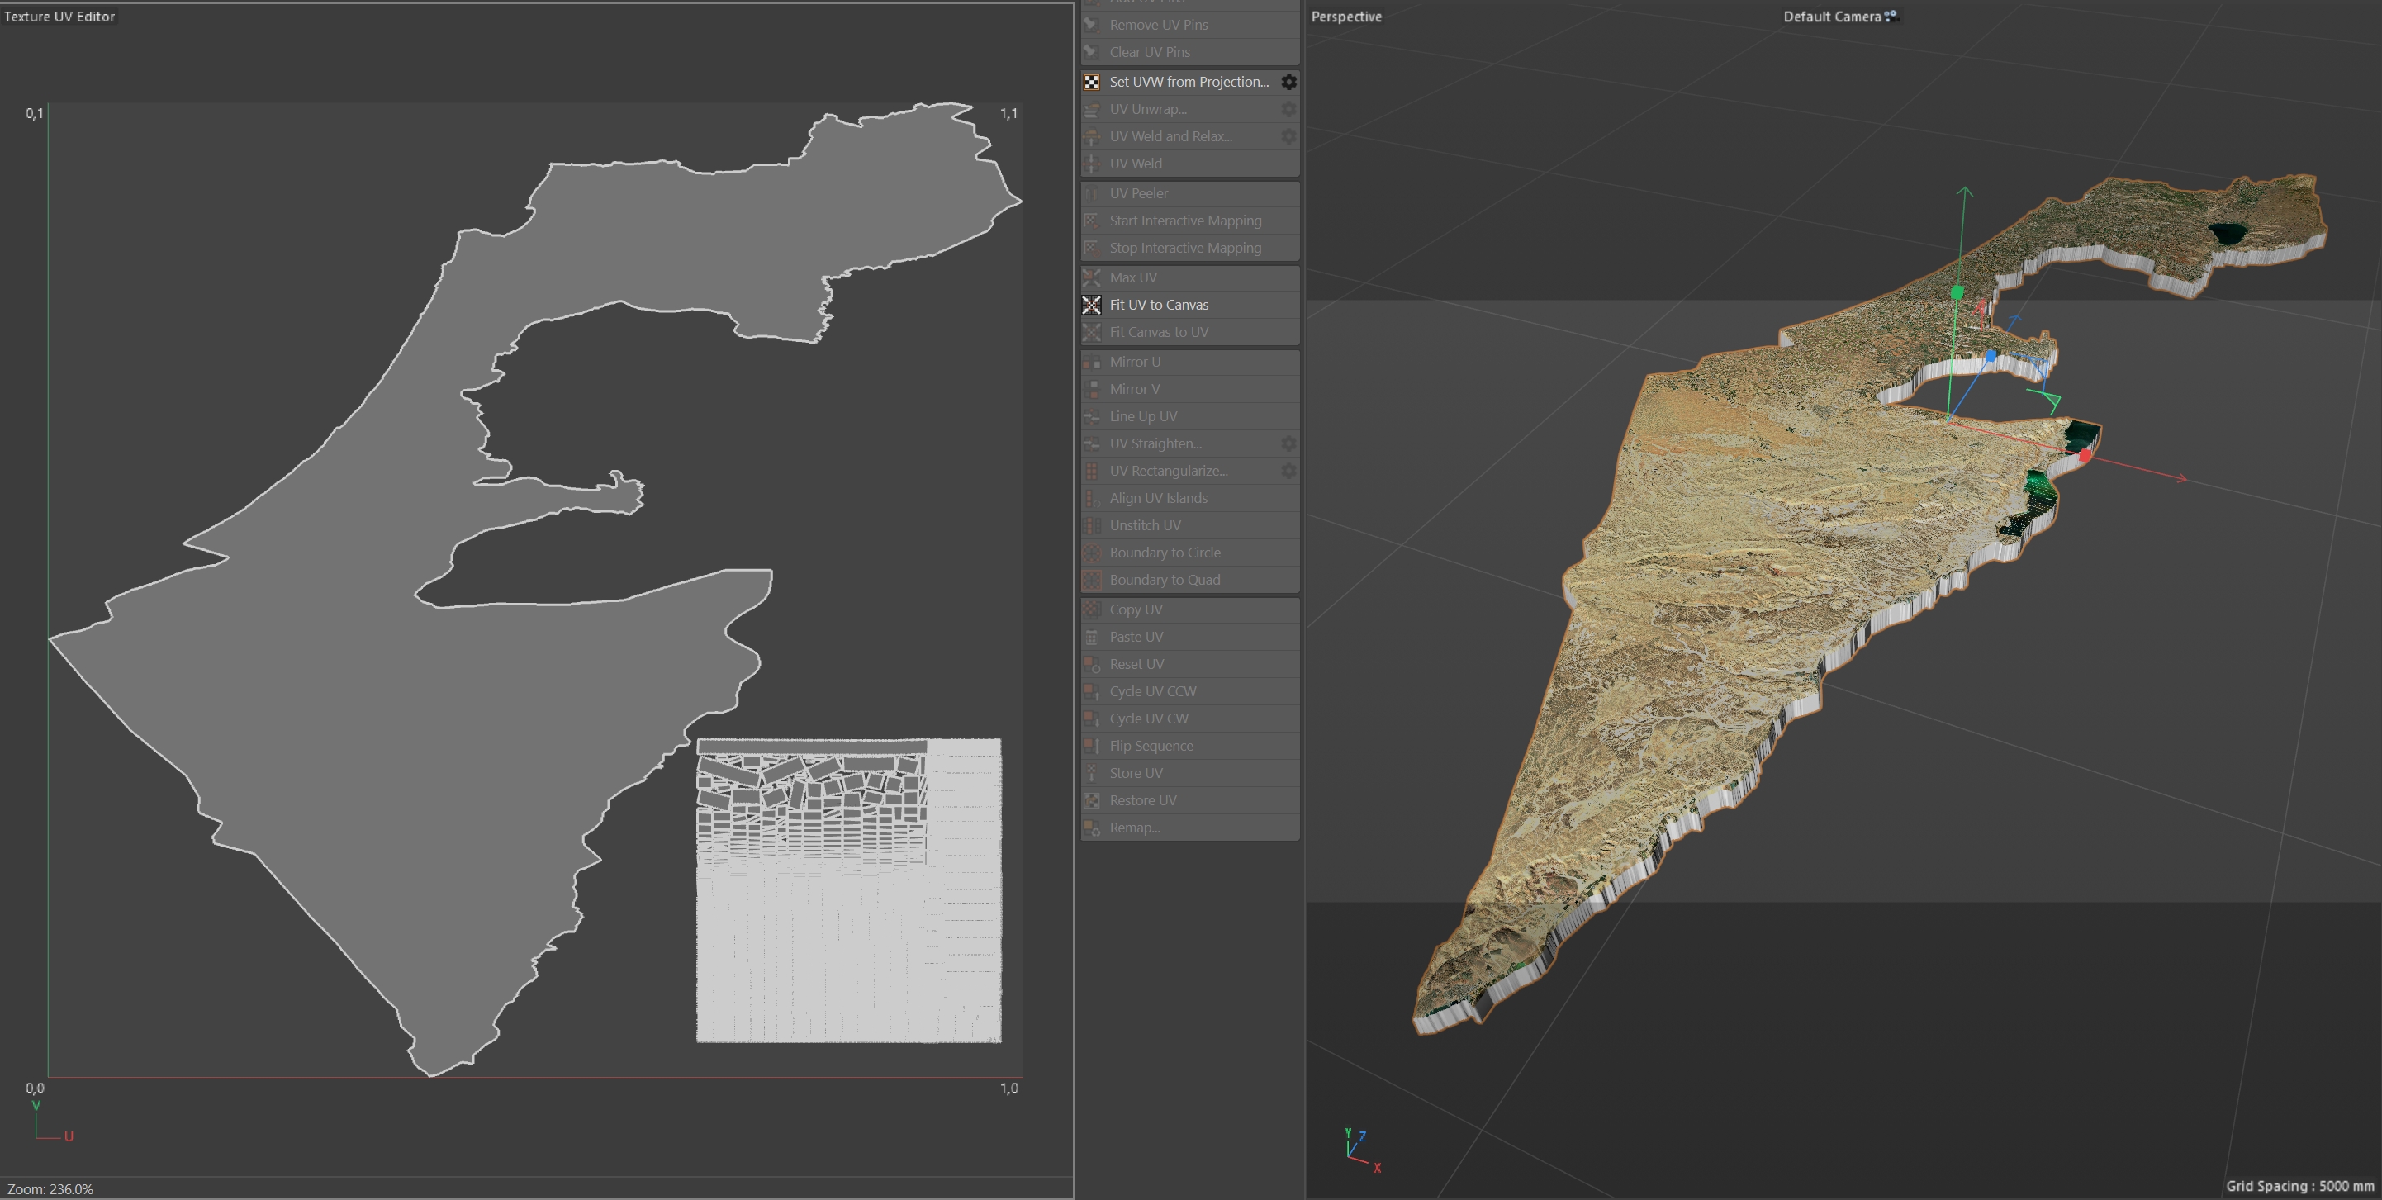The height and width of the screenshot is (1200, 2382).
Task: Click the Mirror U icon
Action: [1092, 363]
